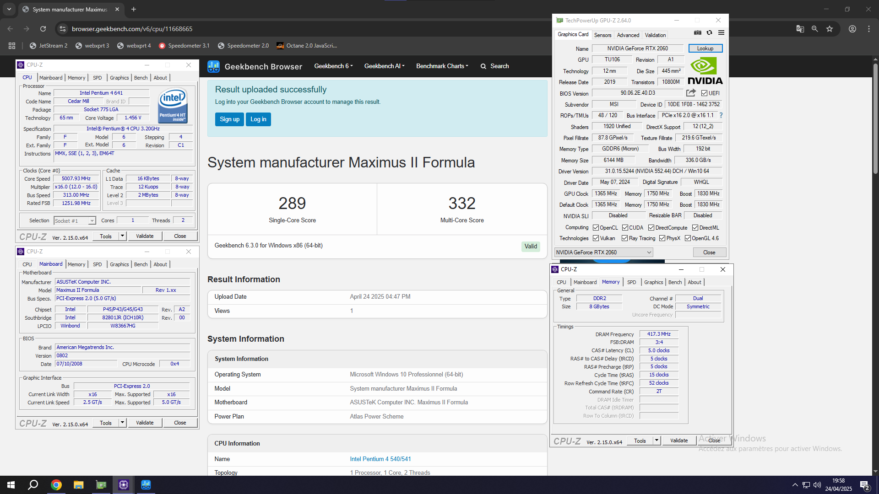
Task: Open Intel Pentium 4 540/541 link
Action: coord(380,459)
